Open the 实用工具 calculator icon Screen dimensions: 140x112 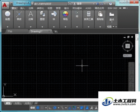point(88,14)
